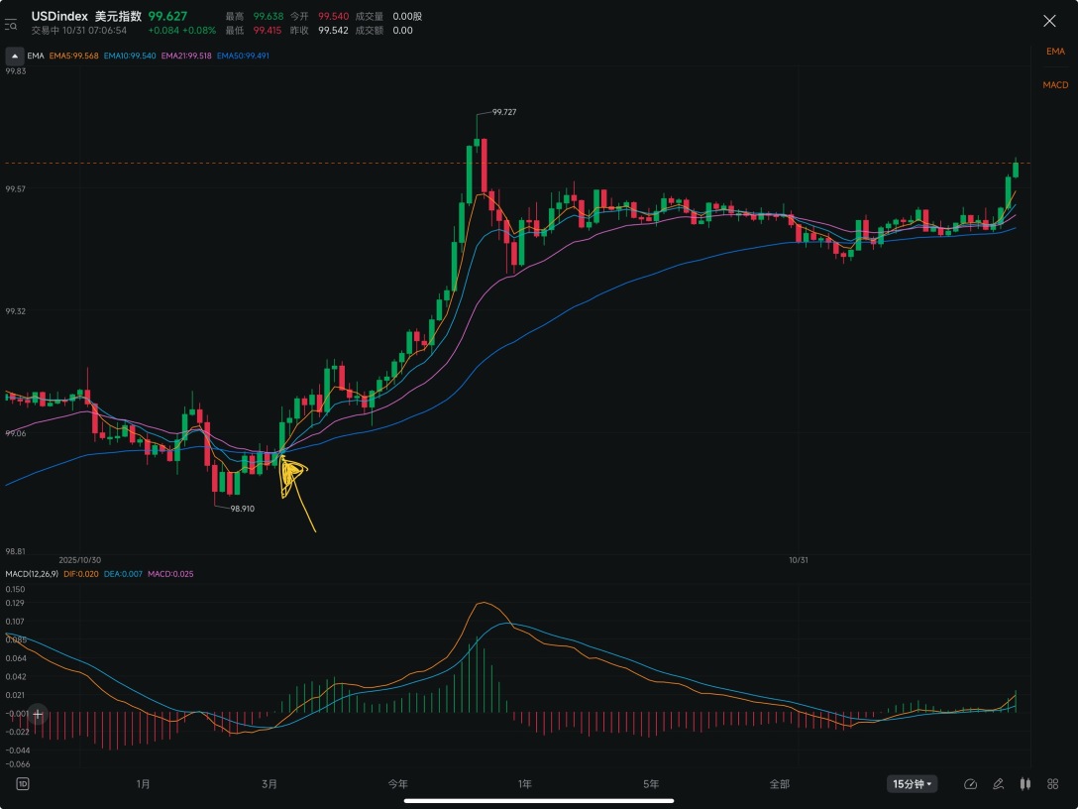The height and width of the screenshot is (809, 1078).
Task: Open the 15分钟 interval dropdown
Action: click(x=912, y=784)
